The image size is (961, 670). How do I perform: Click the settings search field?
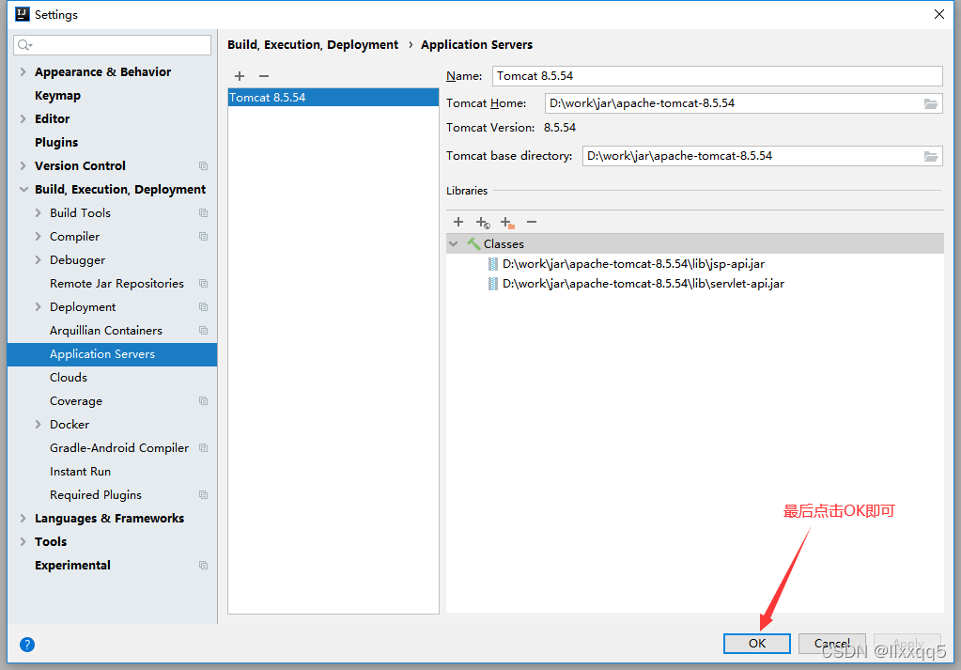tap(112, 45)
